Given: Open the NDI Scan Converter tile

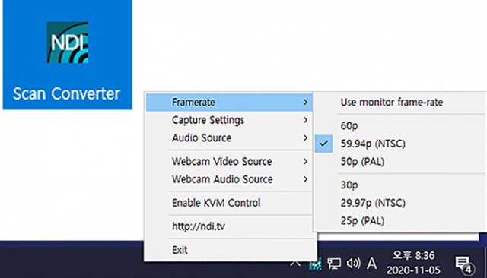Looking at the screenshot, I should [x=68, y=55].
